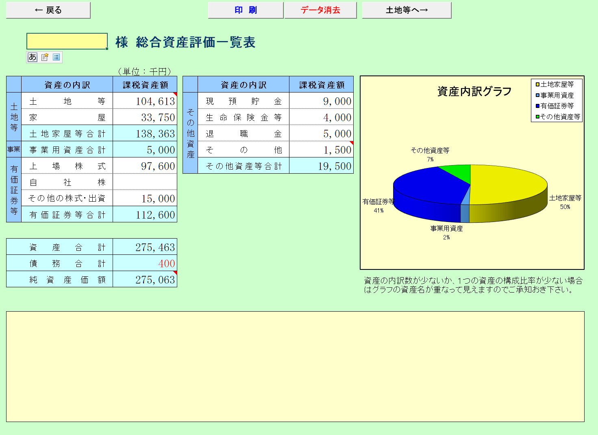
Task: Select the yellow pie slice 土地家屋等
Action: tap(508, 185)
